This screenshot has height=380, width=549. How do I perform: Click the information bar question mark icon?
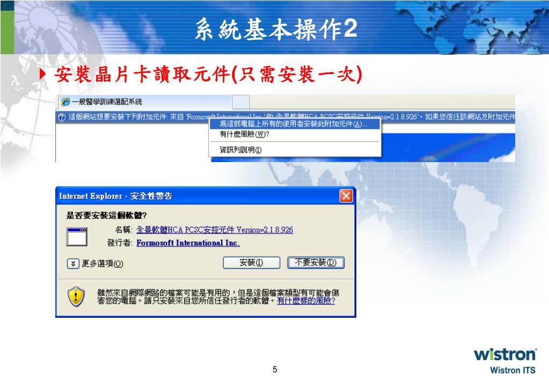click(x=61, y=117)
